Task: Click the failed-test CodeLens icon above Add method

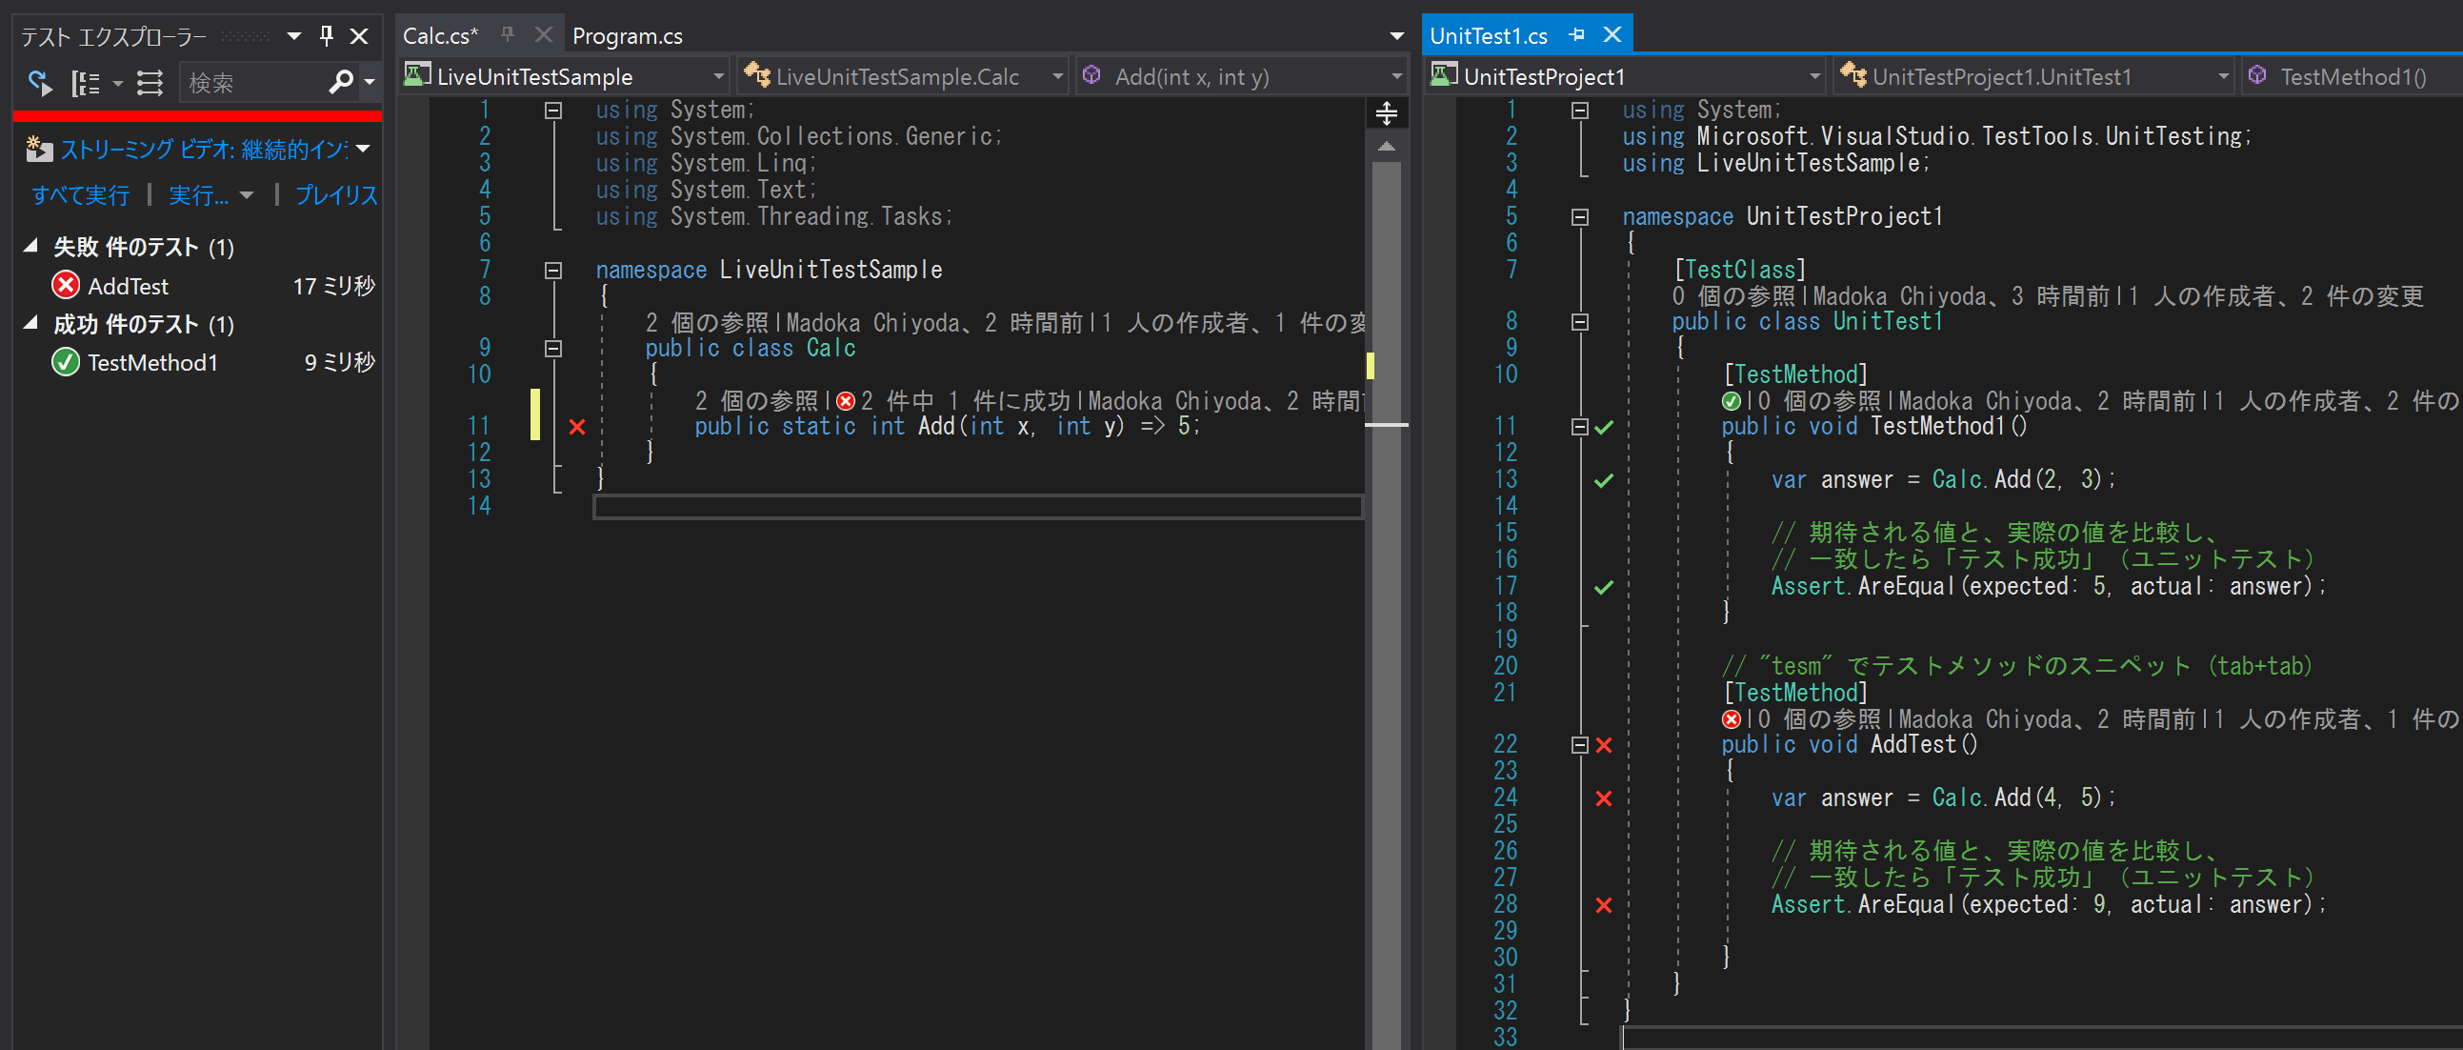Action: pos(846,401)
